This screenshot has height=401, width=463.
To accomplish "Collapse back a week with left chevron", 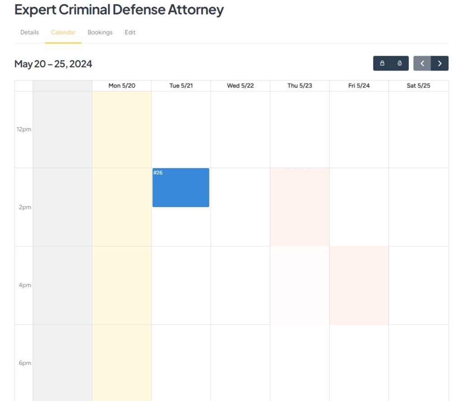I will point(422,63).
